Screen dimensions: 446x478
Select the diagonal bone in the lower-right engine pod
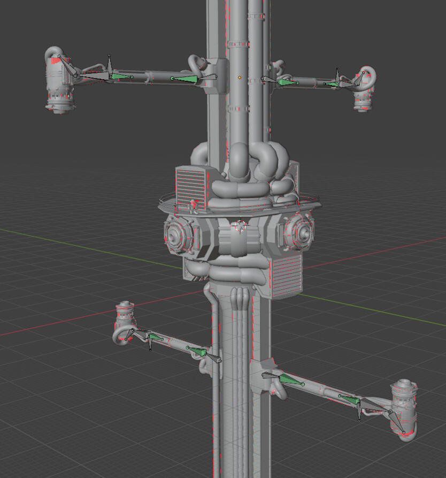click(397, 422)
